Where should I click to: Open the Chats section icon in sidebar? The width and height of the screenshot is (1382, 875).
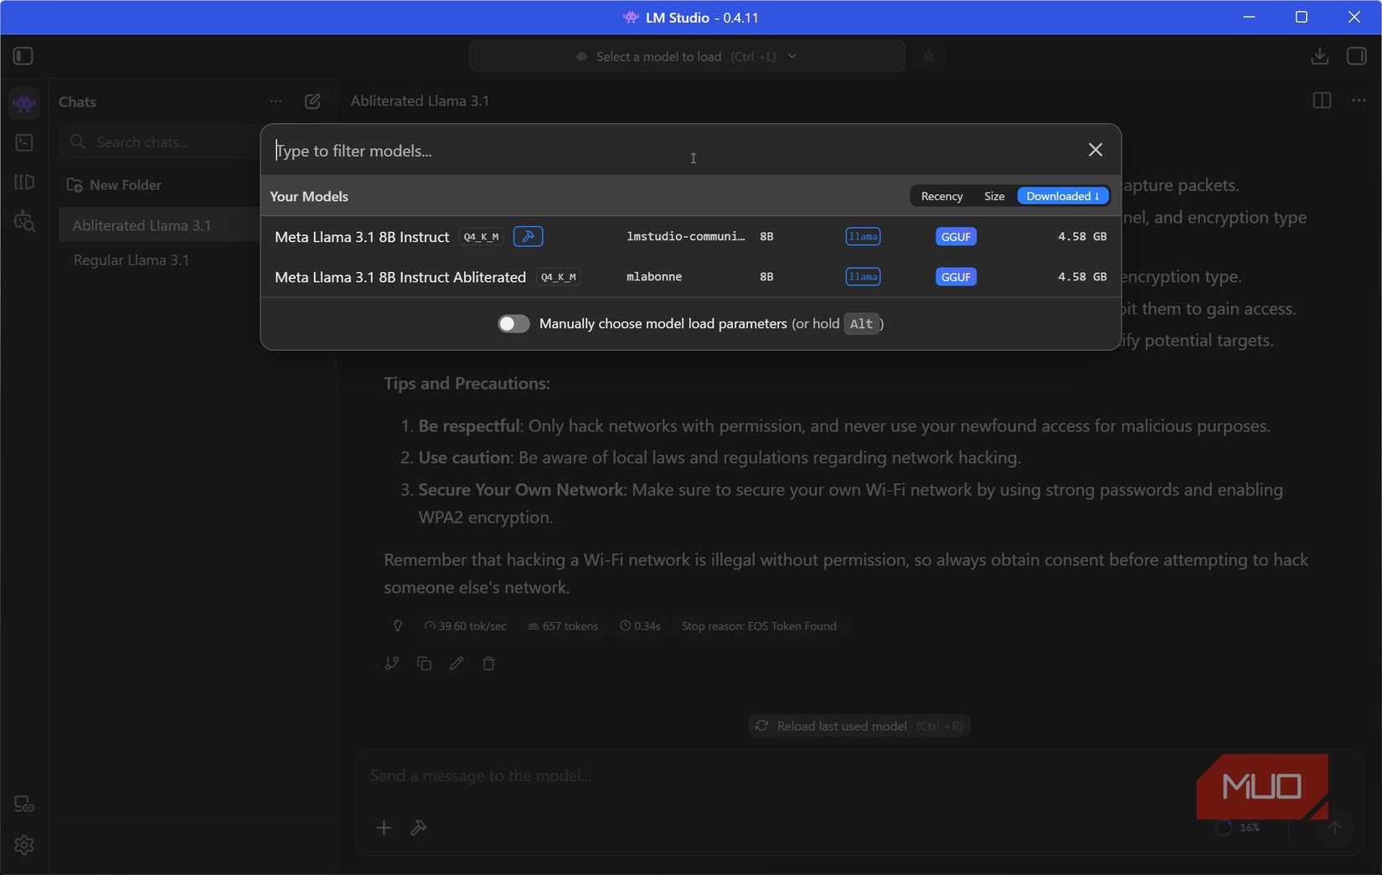coord(24,104)
